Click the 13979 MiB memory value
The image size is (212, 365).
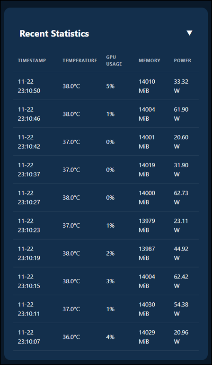147,225
